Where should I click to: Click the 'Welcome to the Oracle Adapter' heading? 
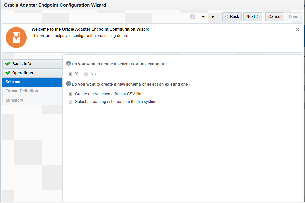coord(91,29)
